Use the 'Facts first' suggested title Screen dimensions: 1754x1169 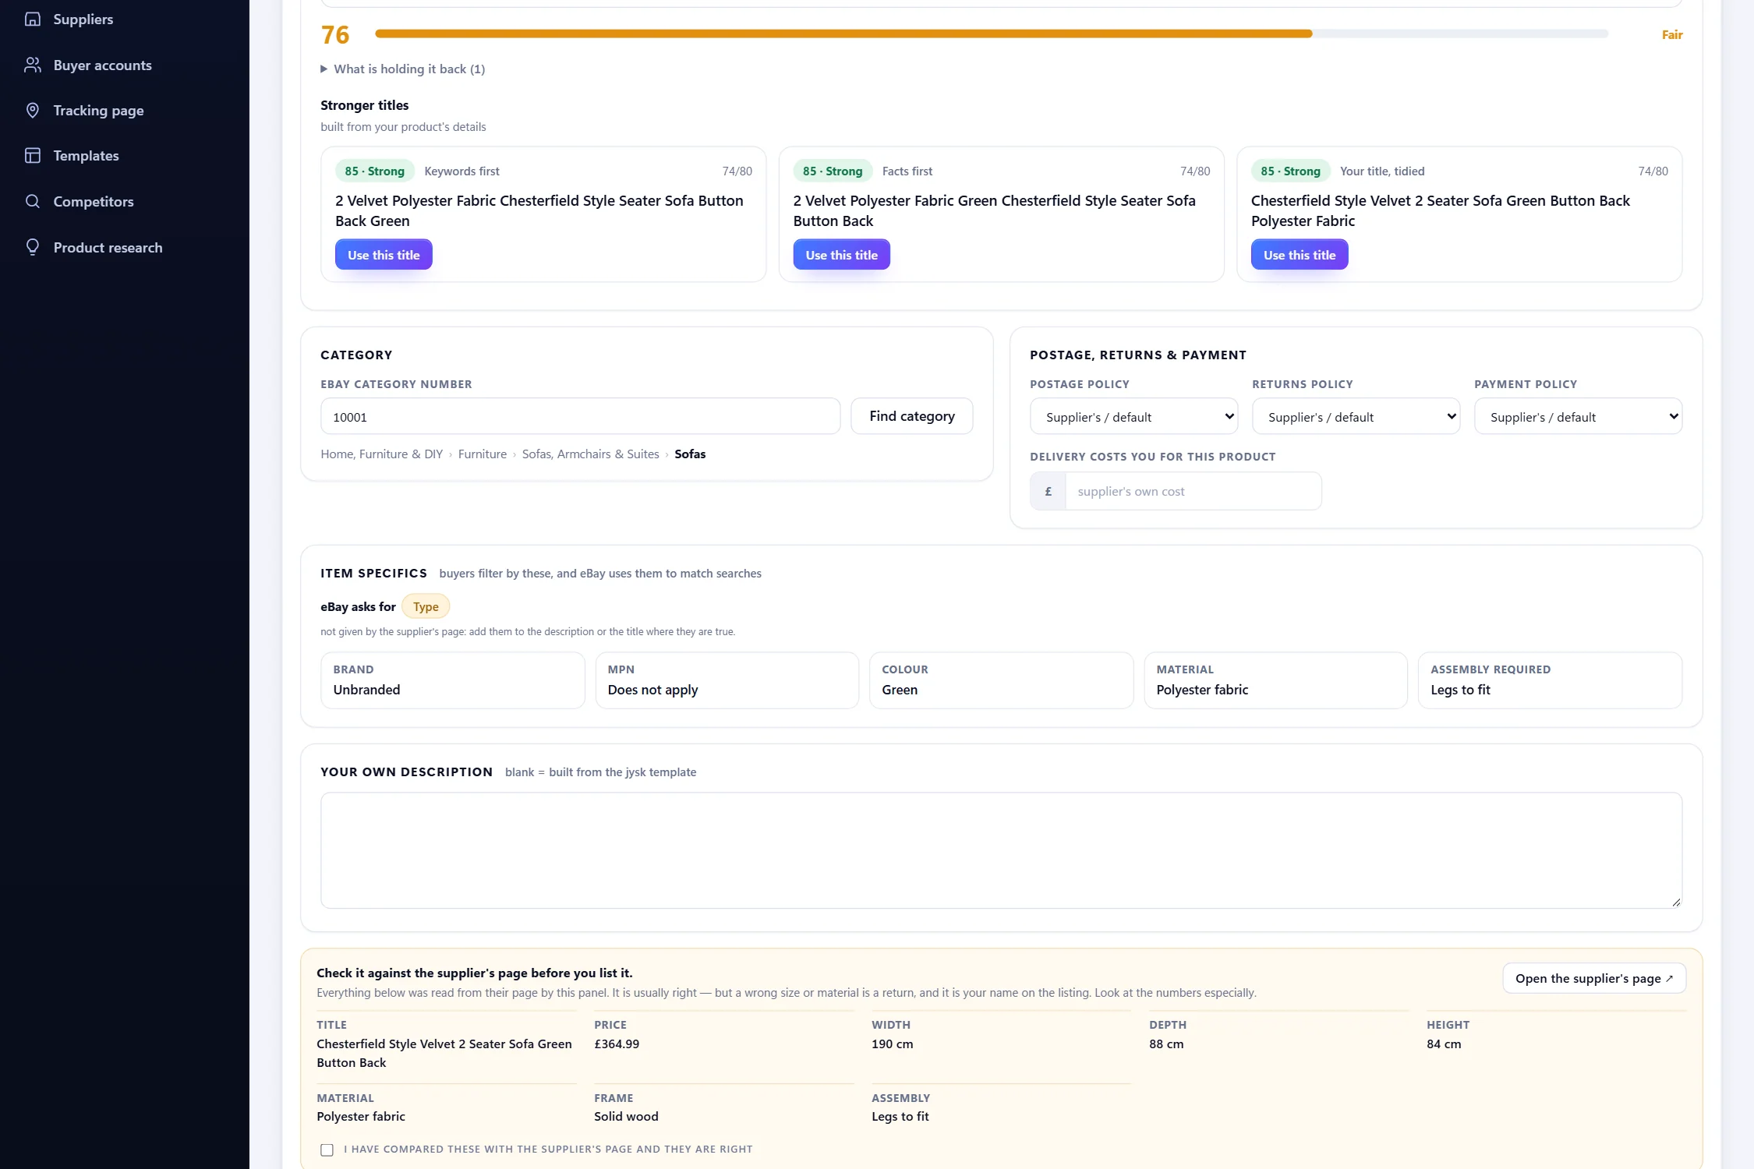click(x=841, y=255)
